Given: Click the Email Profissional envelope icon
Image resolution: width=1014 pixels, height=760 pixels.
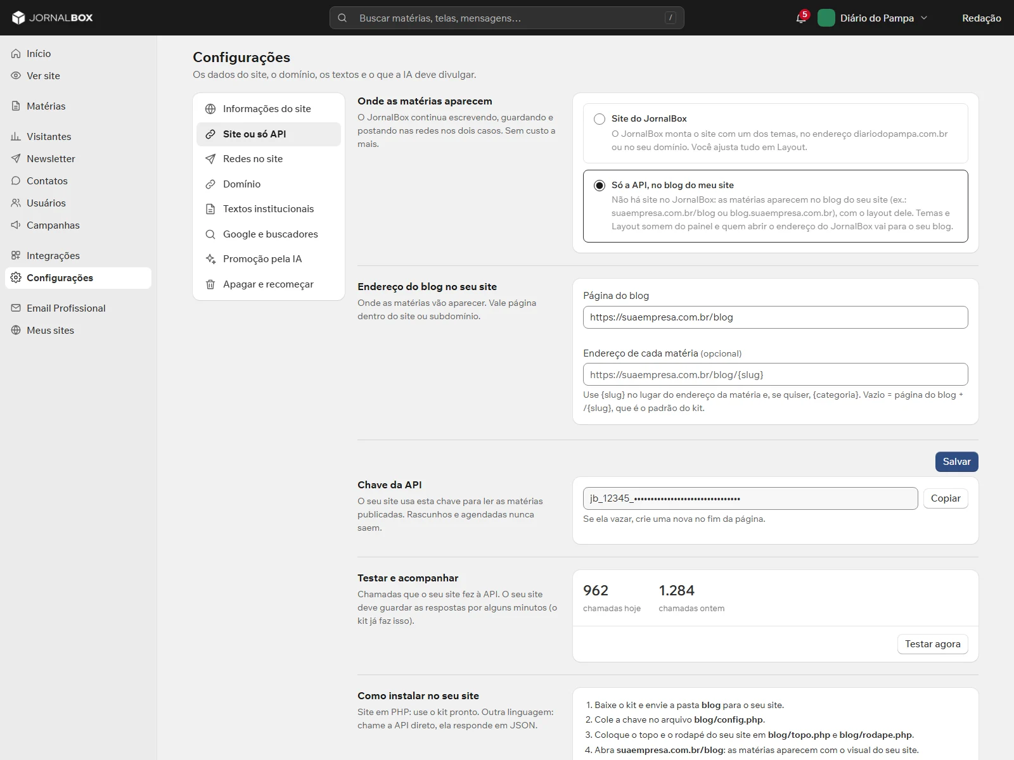Looking at the screenshot, I should pos(16,308).
